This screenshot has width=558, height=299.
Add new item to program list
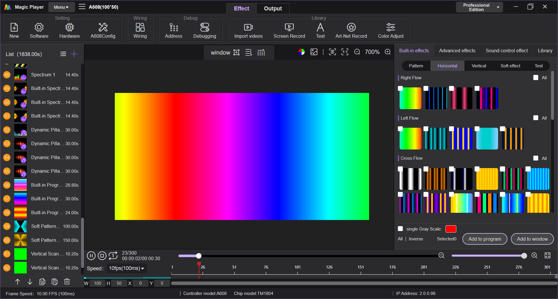74,54
